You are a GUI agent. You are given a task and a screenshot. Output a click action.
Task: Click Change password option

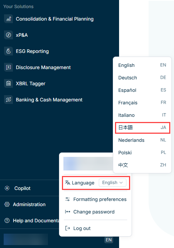coord(94,212)
